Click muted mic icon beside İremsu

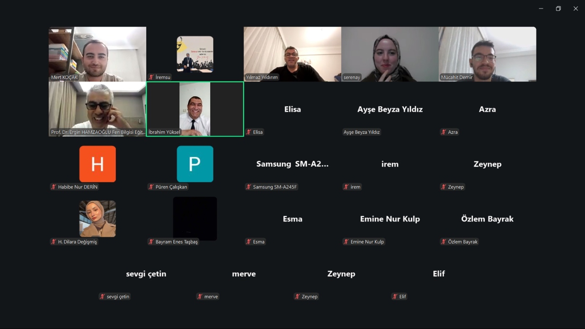pyautogui.click(x=151, y=77)
